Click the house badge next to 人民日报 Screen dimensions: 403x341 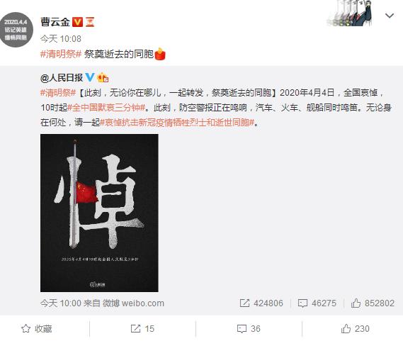[103, 77]
